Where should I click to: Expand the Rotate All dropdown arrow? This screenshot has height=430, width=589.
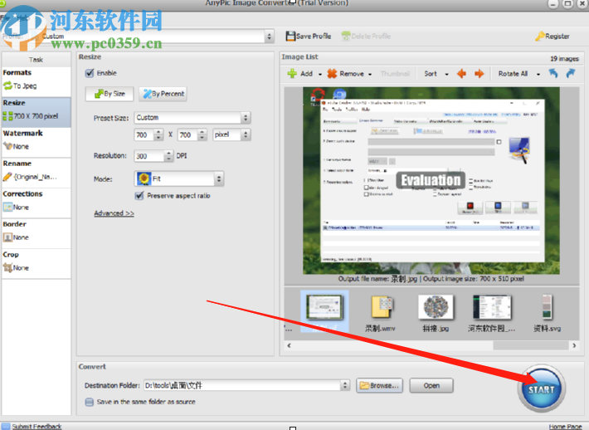pyautogui.click(x=538, y=74)
